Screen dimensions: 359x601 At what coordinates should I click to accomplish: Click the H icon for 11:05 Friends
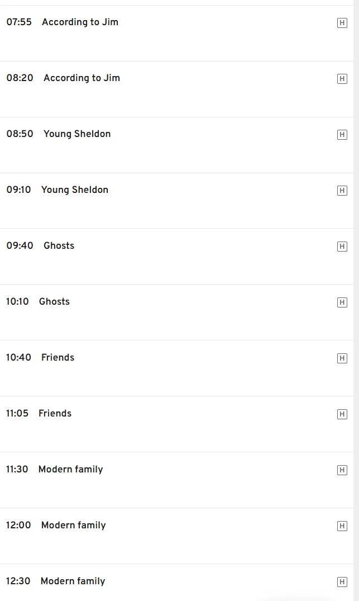(342, 414)
